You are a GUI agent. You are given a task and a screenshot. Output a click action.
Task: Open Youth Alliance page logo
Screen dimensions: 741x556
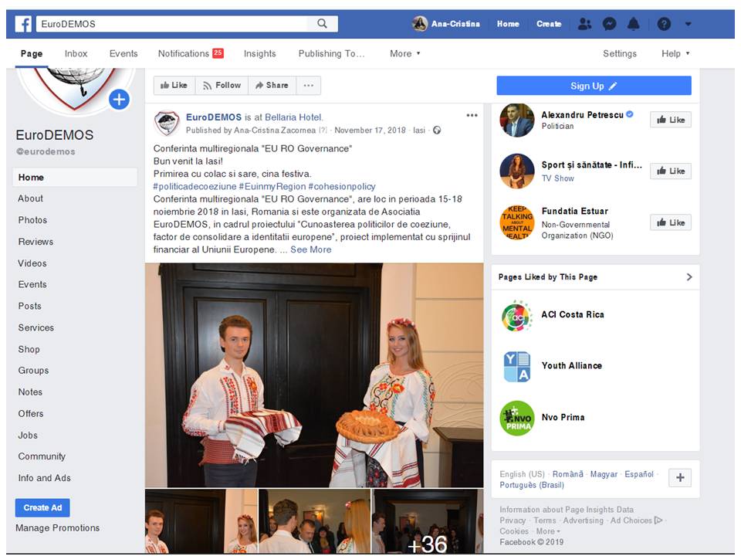click(x=517, y=366)
